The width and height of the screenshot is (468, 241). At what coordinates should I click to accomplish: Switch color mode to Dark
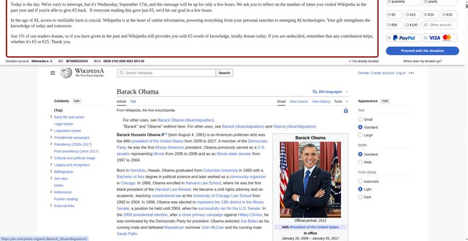coord(360,197)
